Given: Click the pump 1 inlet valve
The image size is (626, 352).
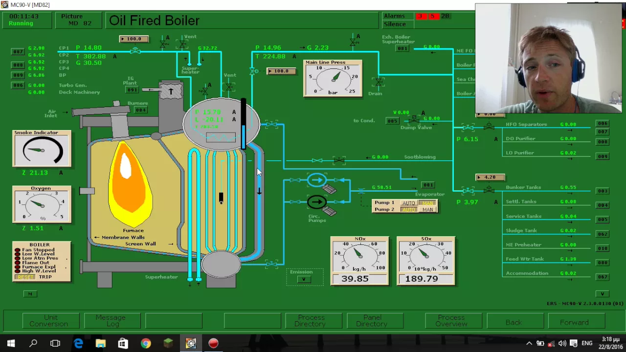Looking at the screenshot, I should (295, 180).
